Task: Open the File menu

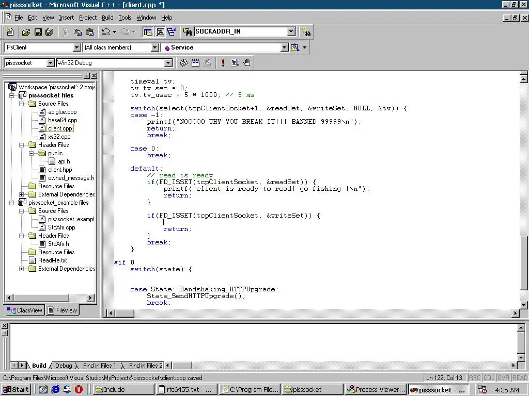Action: [19, 18]
